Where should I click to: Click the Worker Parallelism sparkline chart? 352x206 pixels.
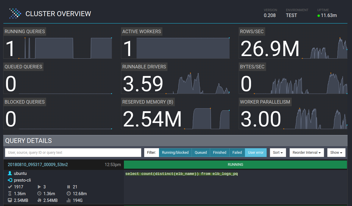point(316,119)
